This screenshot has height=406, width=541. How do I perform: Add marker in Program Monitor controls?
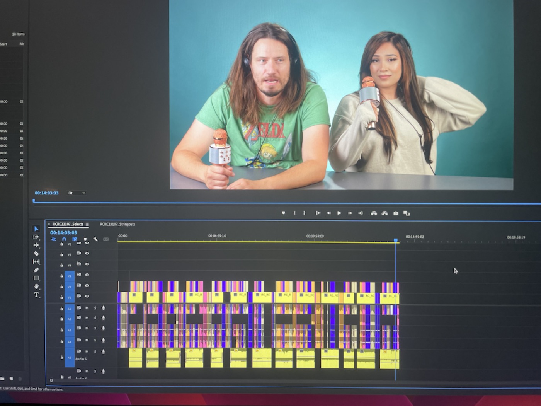pos(284,213)
